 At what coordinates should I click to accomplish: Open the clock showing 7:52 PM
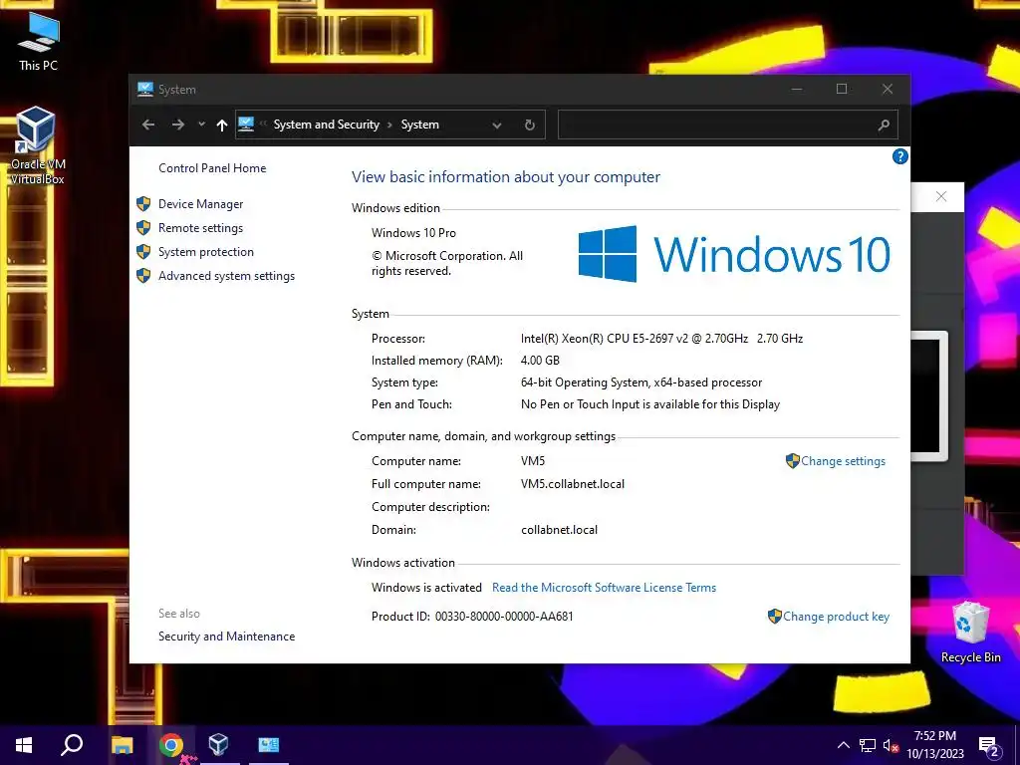point(935,745)
